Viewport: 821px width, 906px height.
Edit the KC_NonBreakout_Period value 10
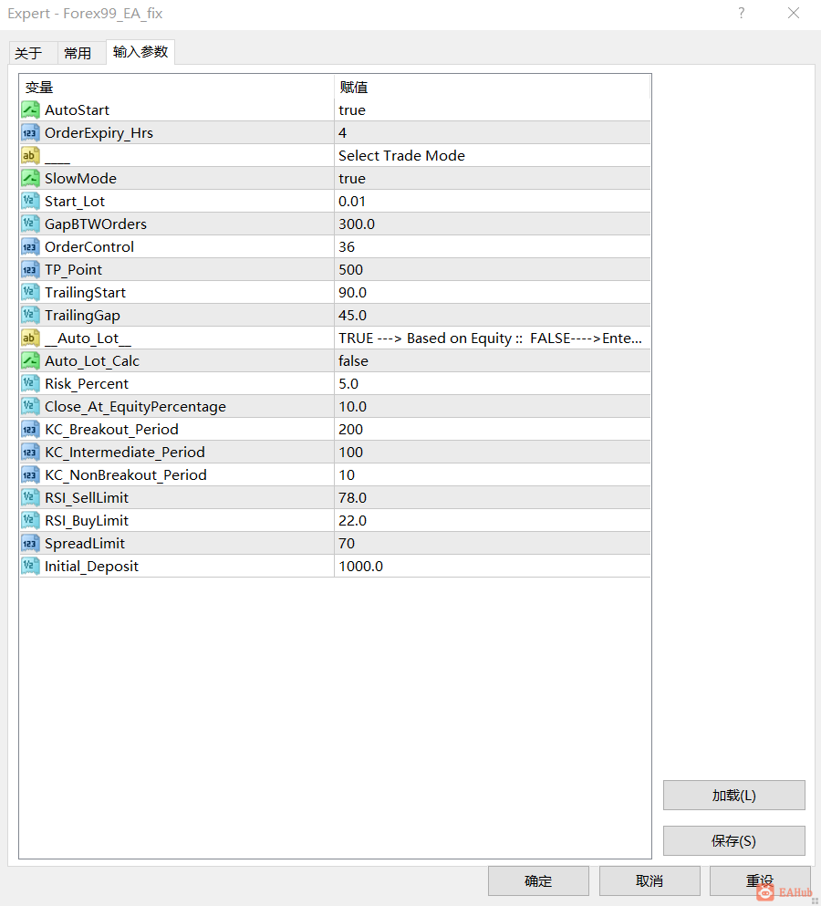[x=493, y=475]
